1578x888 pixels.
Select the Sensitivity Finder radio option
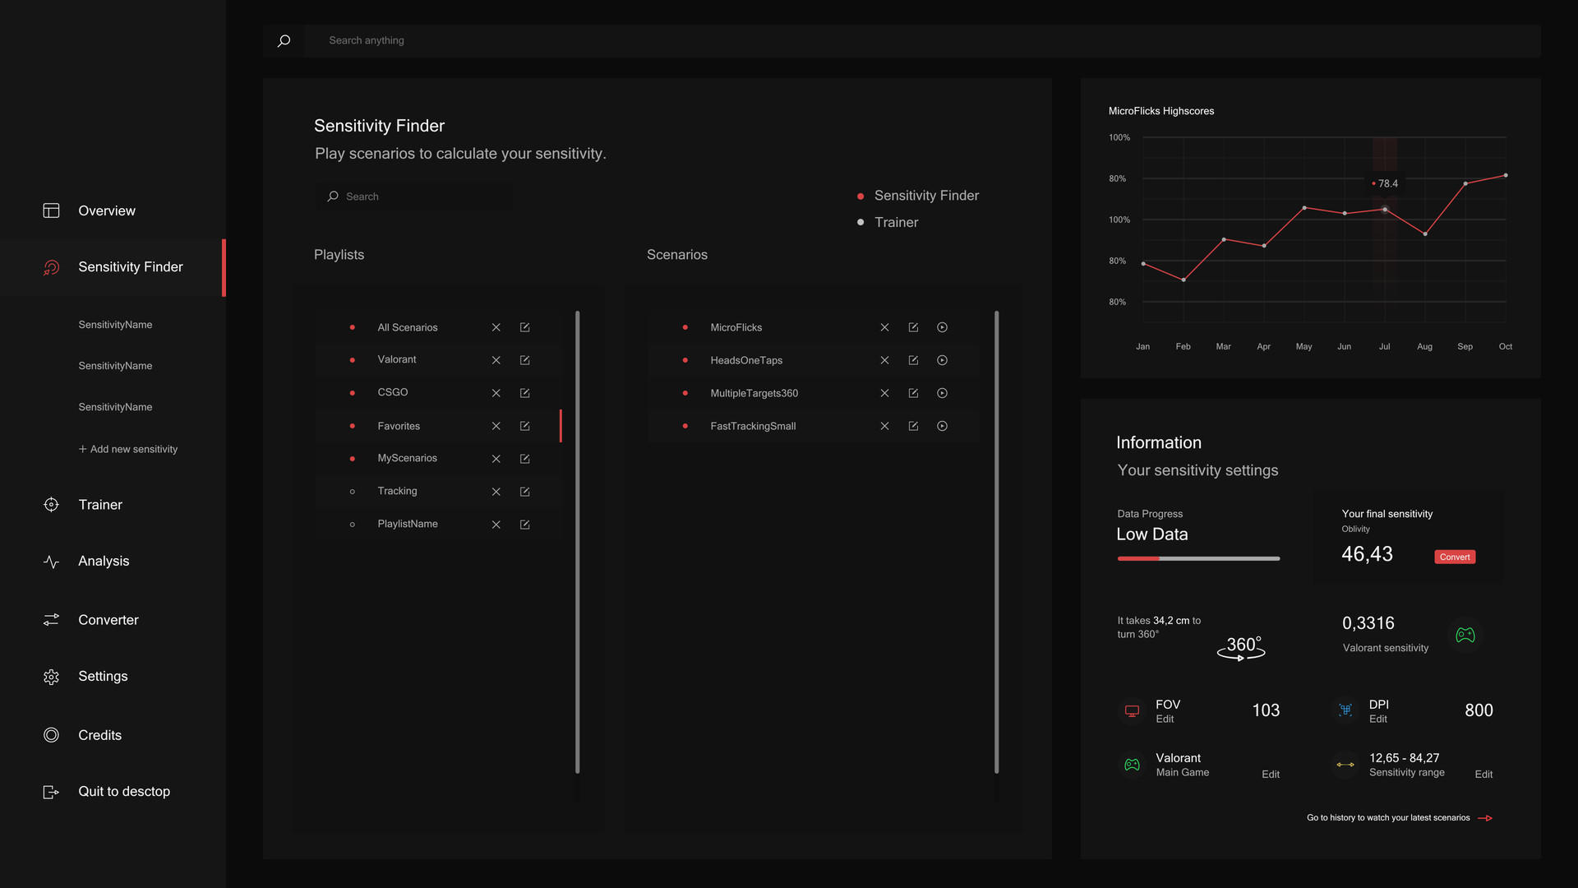click(861, 197)
